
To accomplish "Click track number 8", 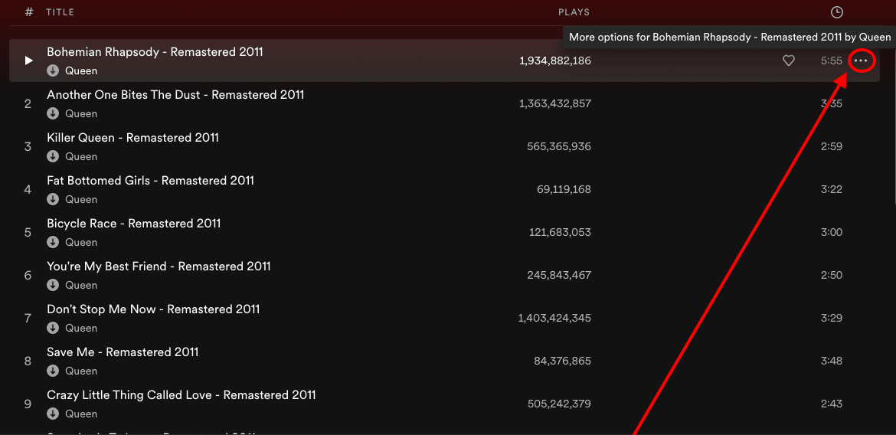I will click(x=28, y=361).
